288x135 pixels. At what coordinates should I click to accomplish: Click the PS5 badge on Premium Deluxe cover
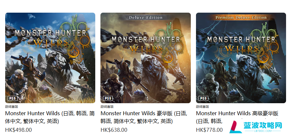tap(203, 98)
